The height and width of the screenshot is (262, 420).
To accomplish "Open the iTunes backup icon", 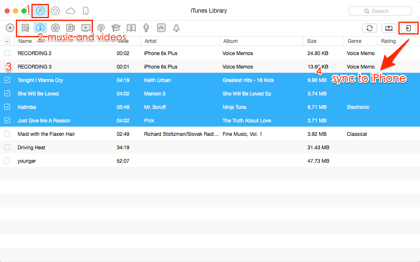I will click(55, 11).
